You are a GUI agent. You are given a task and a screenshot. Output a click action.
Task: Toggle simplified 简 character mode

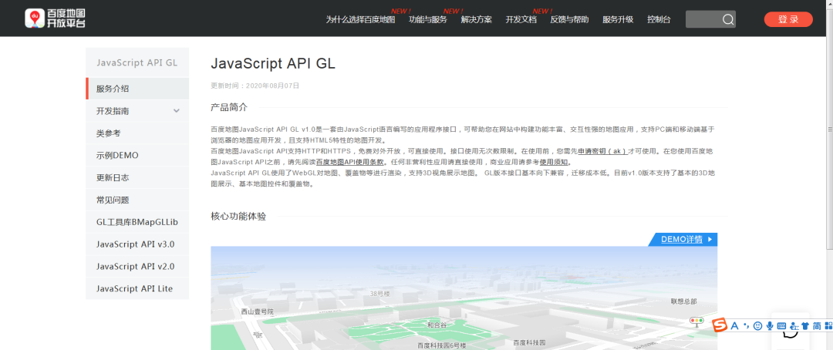click(817, 325)
